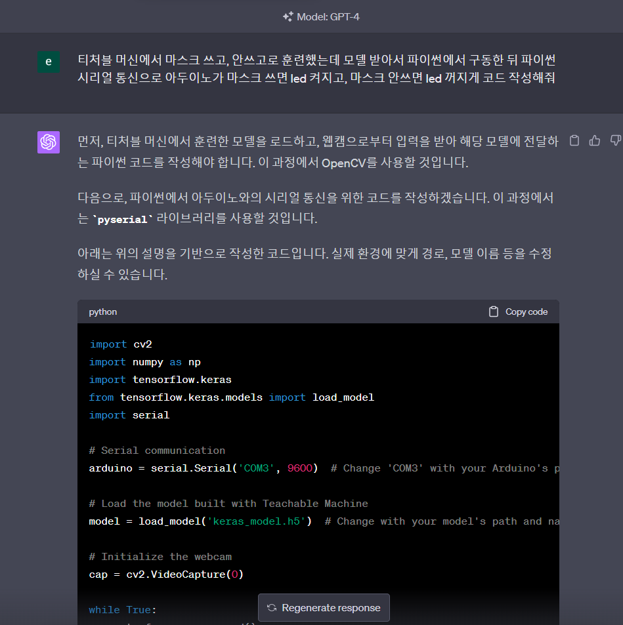
Task: Click the line import cv2
Action: coord(121,344)
